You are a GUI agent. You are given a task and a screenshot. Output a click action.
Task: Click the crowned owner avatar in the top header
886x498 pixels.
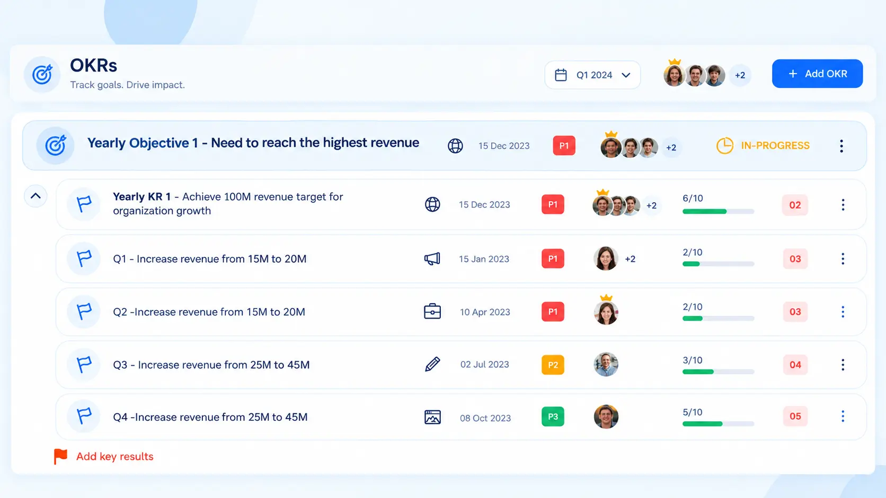click(x=674, y=75)
